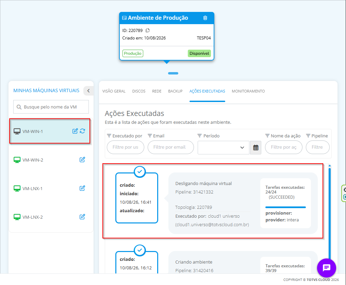Image resolution: width=346 pixels, height=285 pixels.
Task: Edit VM-WIN-2 with its pencil icon
Action: pos(82,160)
